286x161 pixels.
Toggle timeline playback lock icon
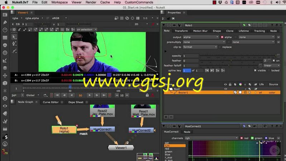(147, 95)
